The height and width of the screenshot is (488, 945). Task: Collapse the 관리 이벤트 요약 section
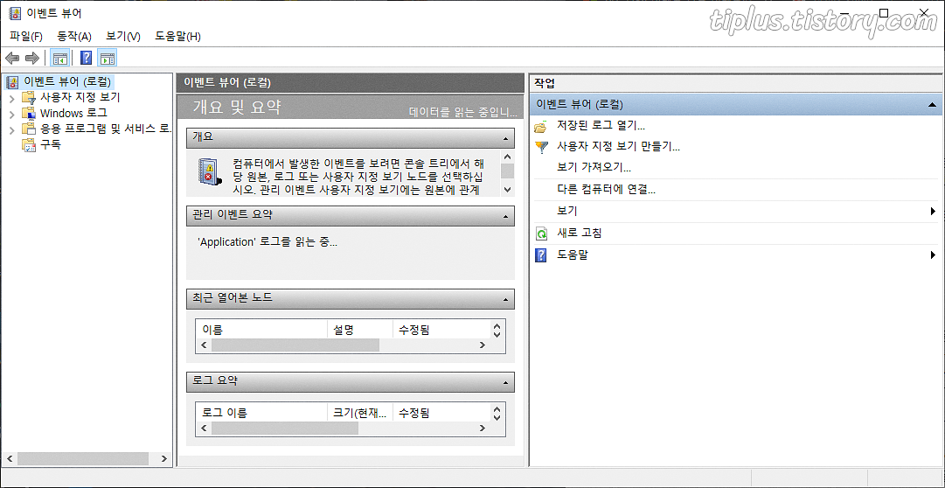coord(505,215)
